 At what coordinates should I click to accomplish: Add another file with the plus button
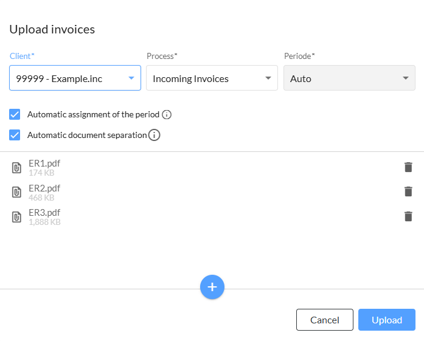coord(212,287)
